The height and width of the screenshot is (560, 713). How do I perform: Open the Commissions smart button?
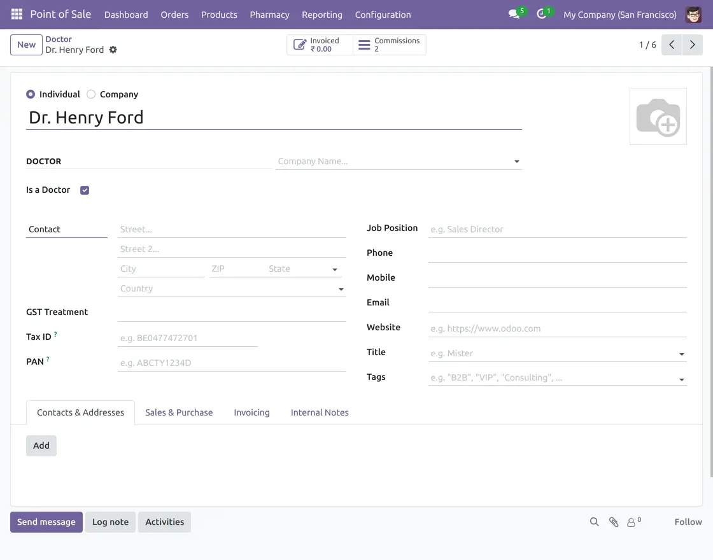[x=390, y=45]
